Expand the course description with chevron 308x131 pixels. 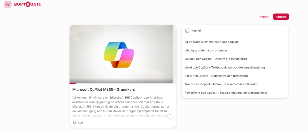[x=170, y=114]
